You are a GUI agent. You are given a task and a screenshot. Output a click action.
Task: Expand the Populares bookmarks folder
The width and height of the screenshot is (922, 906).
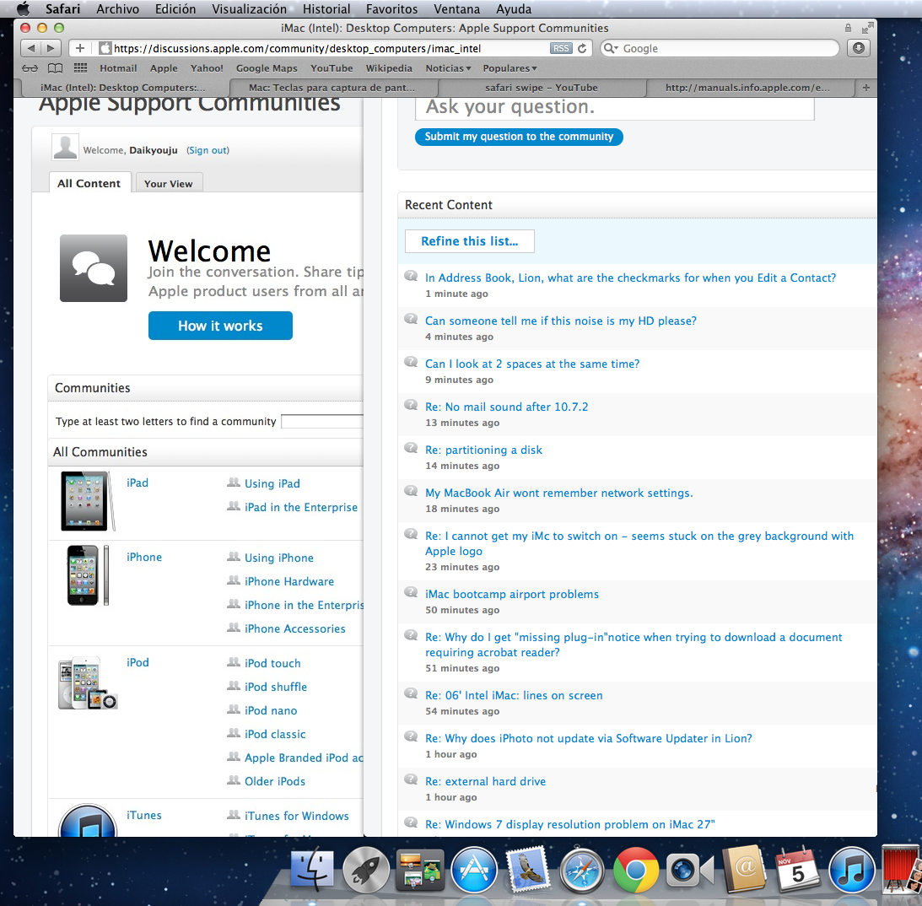click(x=510, y=68)
